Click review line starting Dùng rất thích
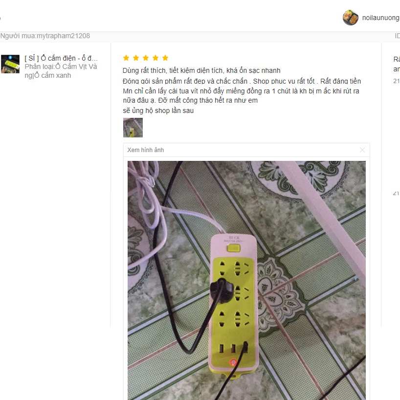The width and height of the screenshot is (400, 400). tap(201, 70)
